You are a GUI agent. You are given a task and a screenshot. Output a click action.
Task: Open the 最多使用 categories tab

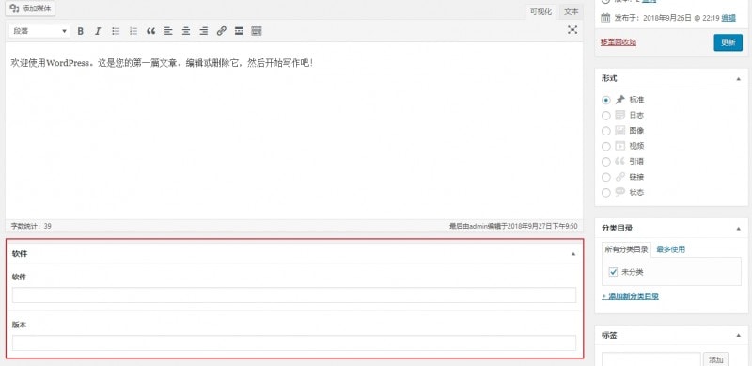670,249
